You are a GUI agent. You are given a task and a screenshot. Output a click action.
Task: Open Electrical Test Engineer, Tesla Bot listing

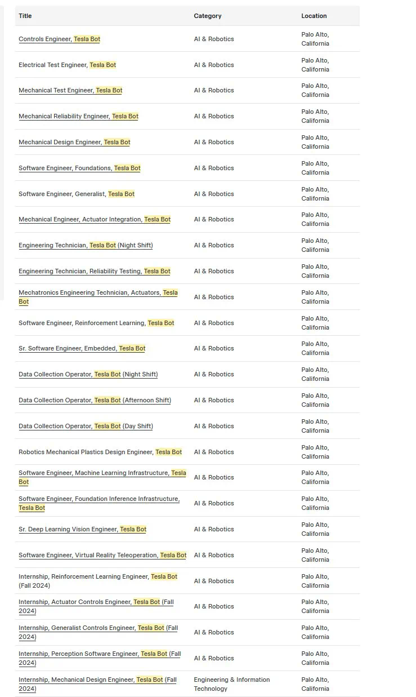[x=67, y=65]
